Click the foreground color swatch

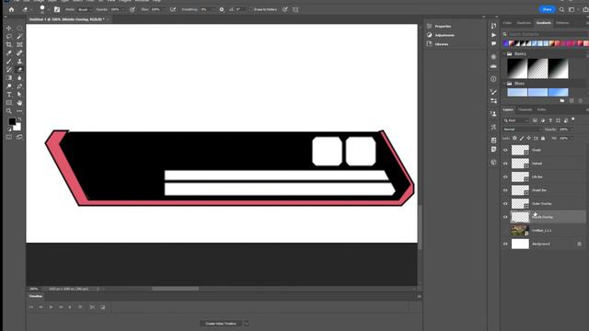coord(12,121)
